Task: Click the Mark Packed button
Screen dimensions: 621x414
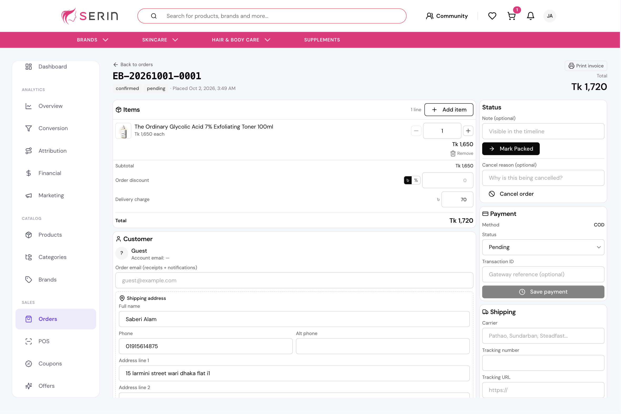Action: click(511, 149)
